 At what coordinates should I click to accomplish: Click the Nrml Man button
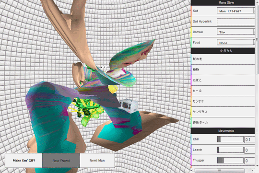point(97,161)
